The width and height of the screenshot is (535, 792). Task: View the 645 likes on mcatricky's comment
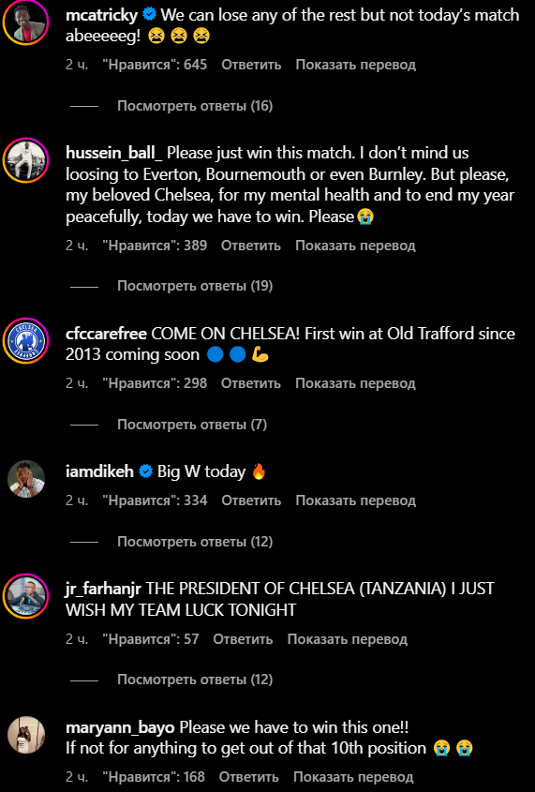click(155, 65)
